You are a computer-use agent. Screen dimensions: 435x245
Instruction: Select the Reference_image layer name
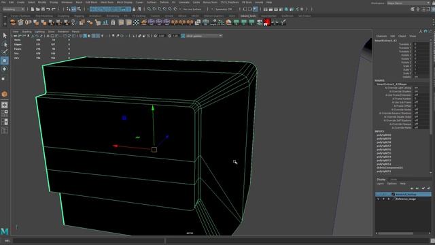pyautogui.click(x=406, y=199)
